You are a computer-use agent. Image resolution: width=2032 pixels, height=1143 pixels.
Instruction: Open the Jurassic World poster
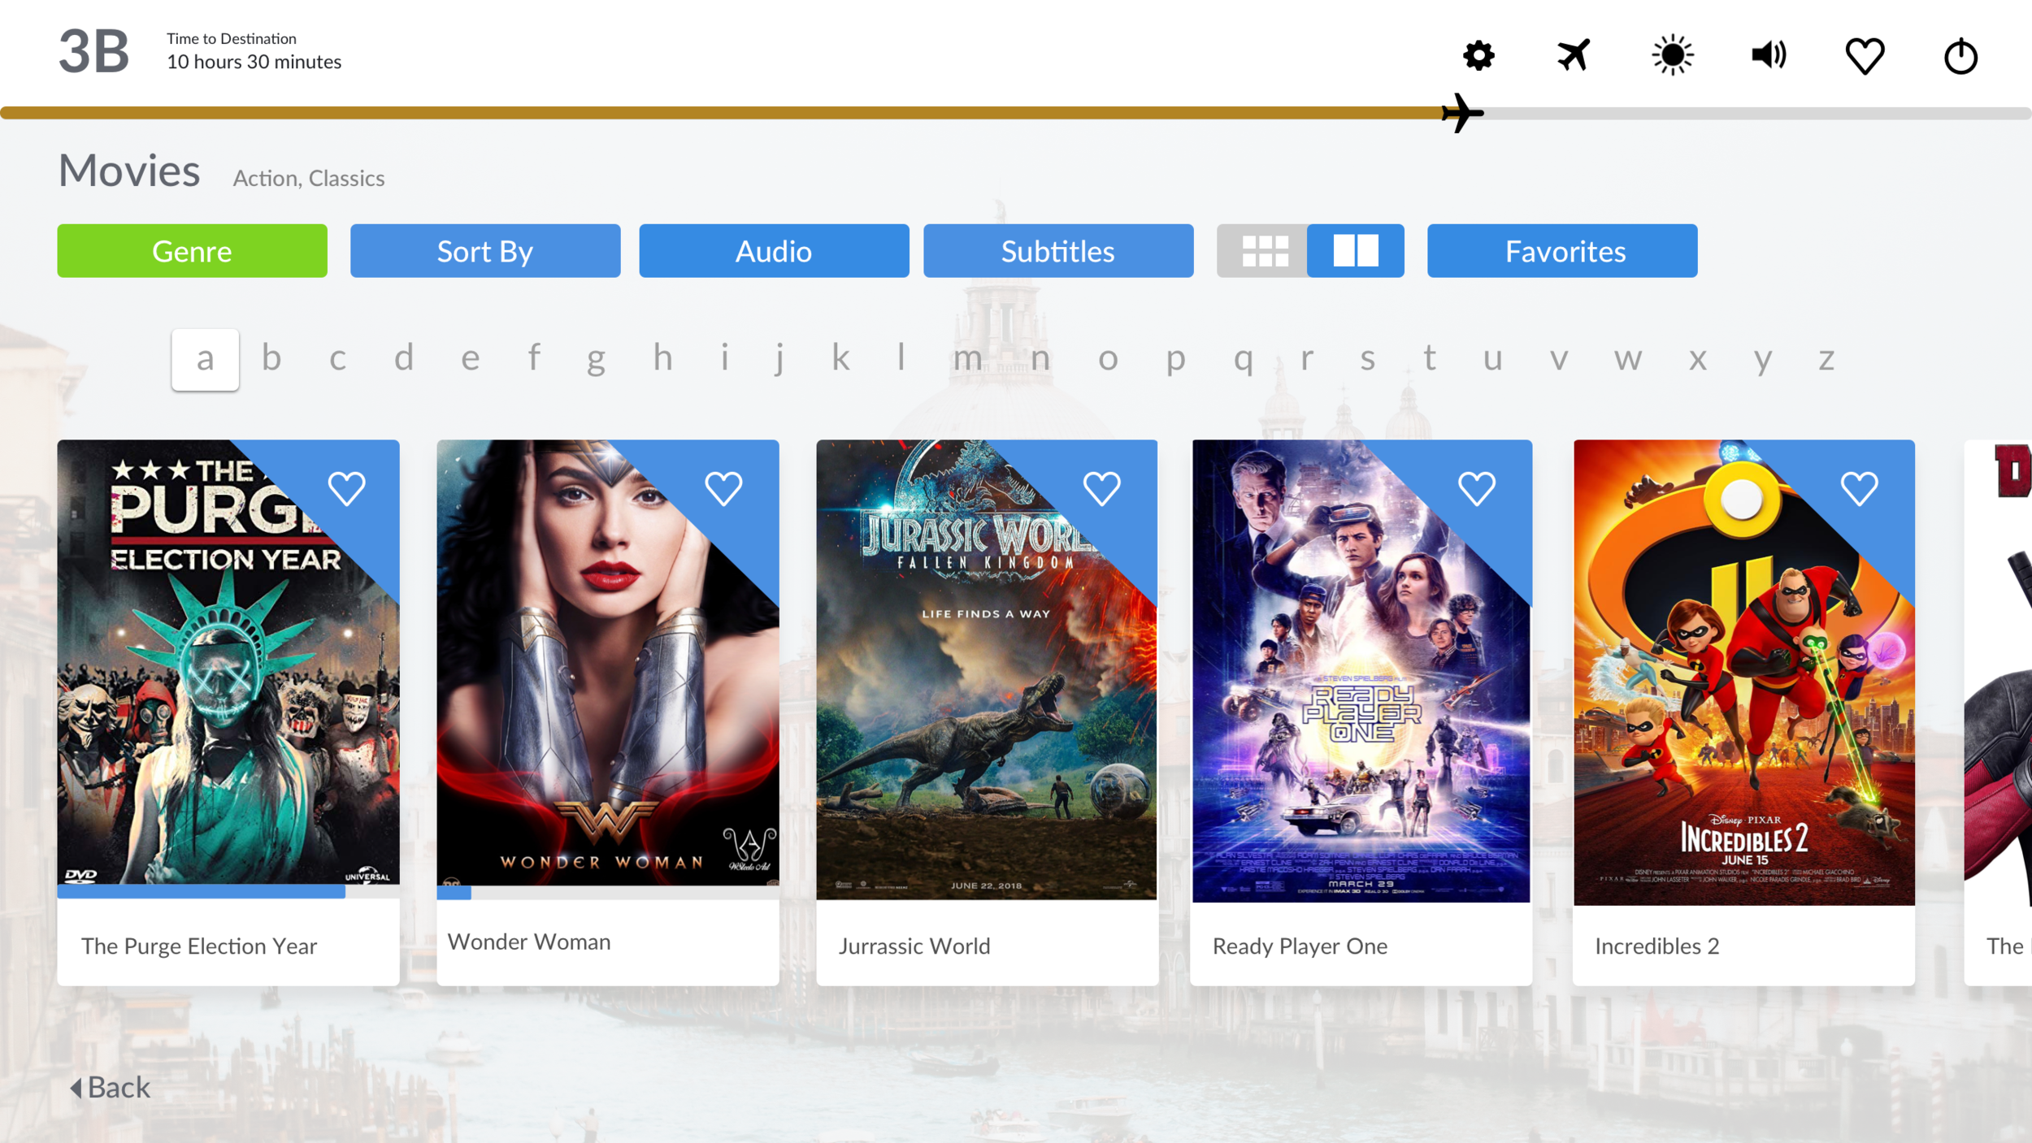pos(987,669)
